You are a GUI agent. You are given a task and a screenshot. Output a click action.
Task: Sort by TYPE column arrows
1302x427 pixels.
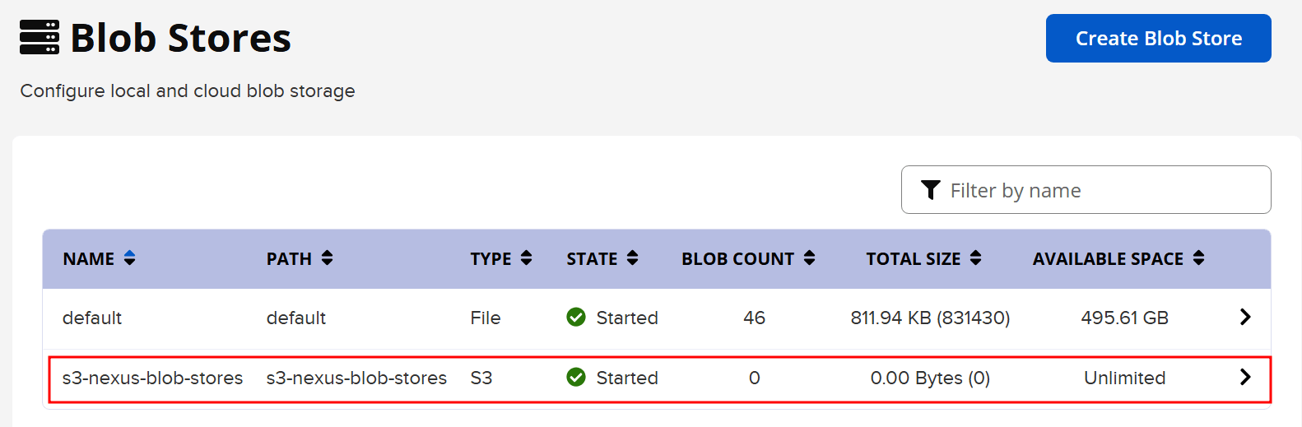click(x=526, y=258)
